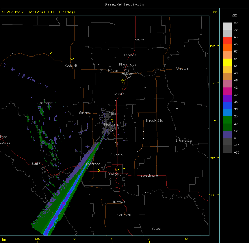Click the RockyMH label
Viewport: 249px width, 243px height.
71,65
